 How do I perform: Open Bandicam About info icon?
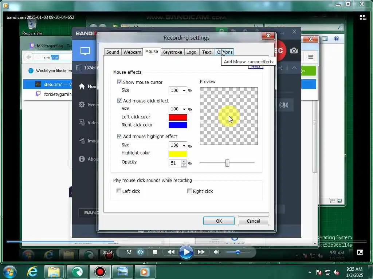[82, 159]
